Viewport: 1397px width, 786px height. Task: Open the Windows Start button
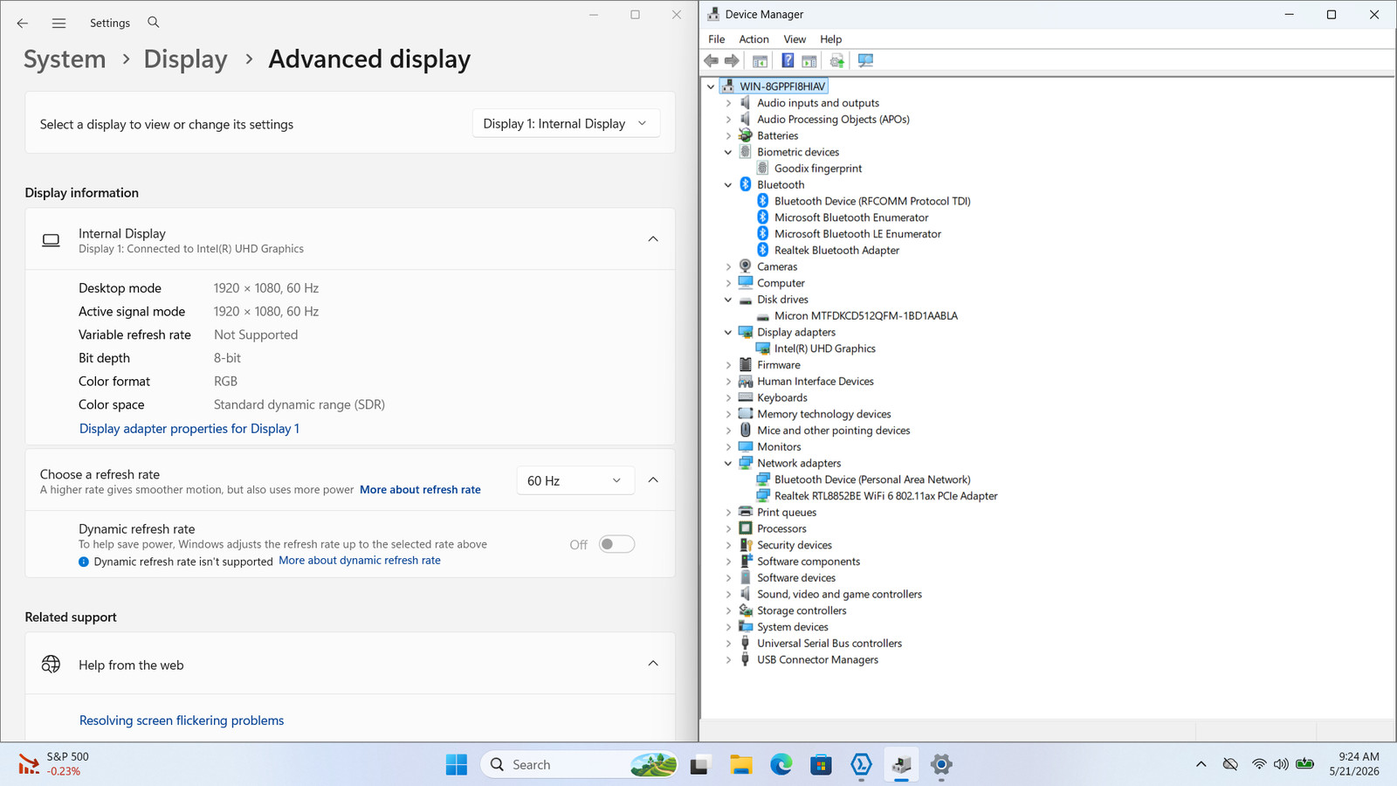pos(456,765)
